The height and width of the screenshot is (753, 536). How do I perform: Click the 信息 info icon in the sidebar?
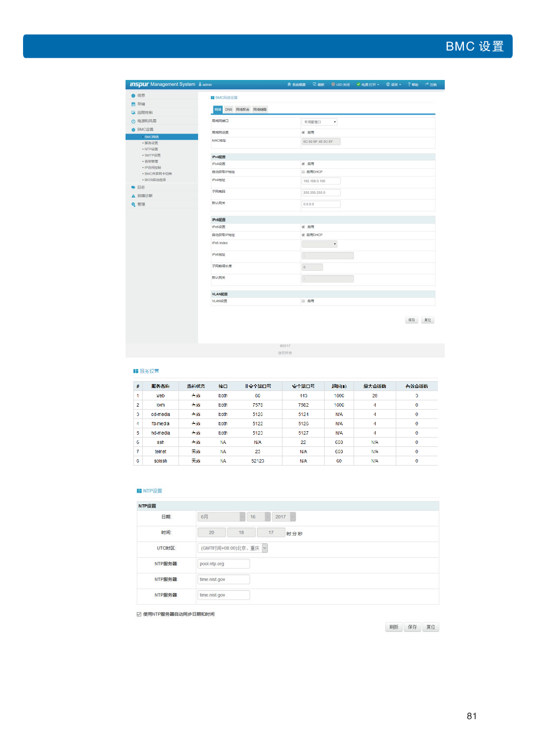[x=134, y=96]
